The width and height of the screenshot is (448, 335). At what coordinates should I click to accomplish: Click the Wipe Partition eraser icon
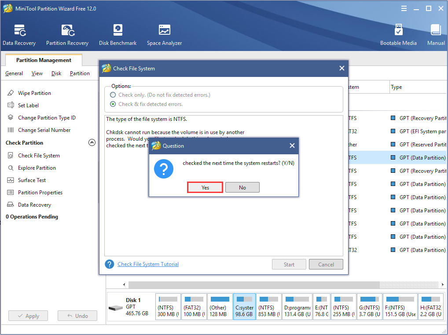click(x=11, y=93)
